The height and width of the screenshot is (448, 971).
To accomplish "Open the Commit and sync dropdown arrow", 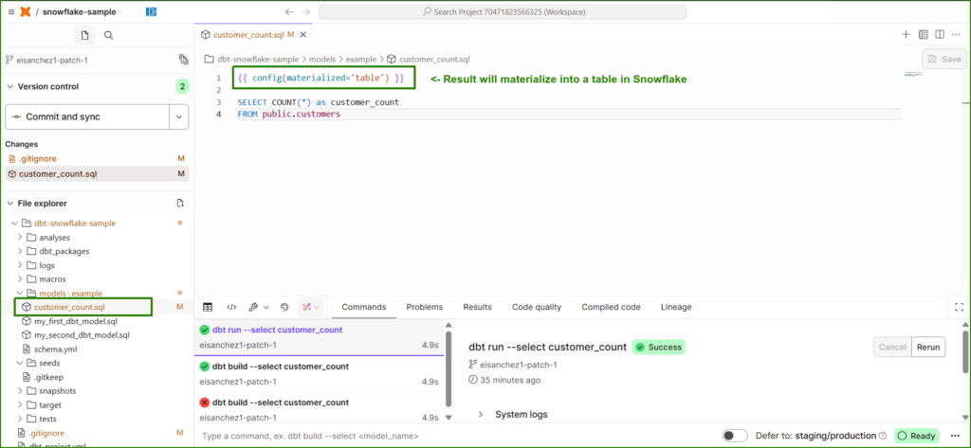I will coord(179,116).
